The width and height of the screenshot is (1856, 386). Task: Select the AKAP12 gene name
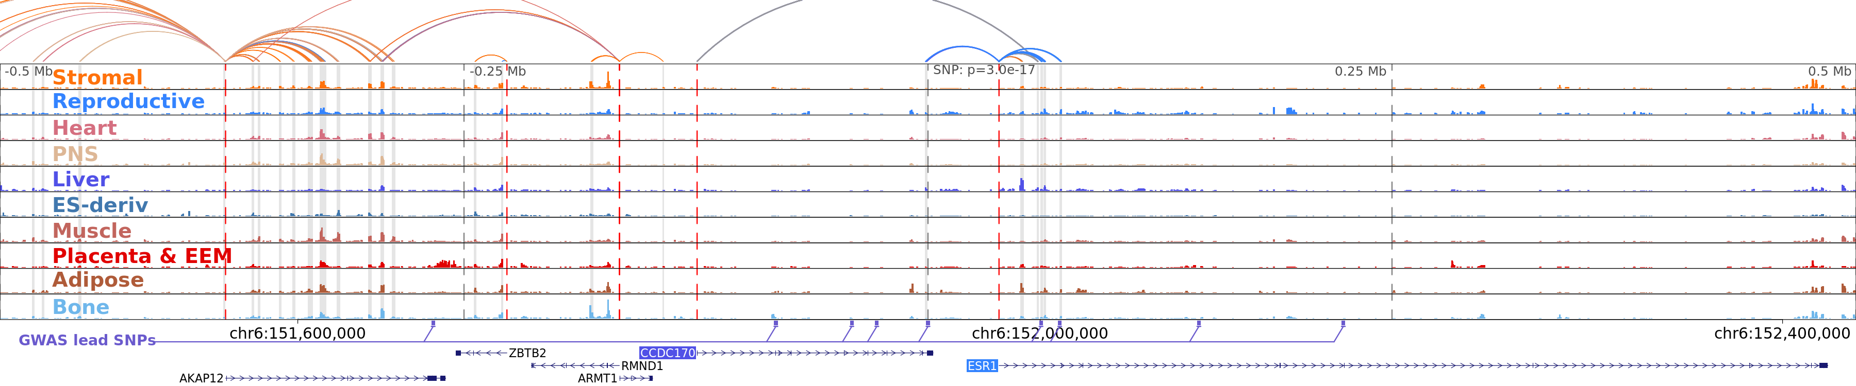(x=201, y=378)
